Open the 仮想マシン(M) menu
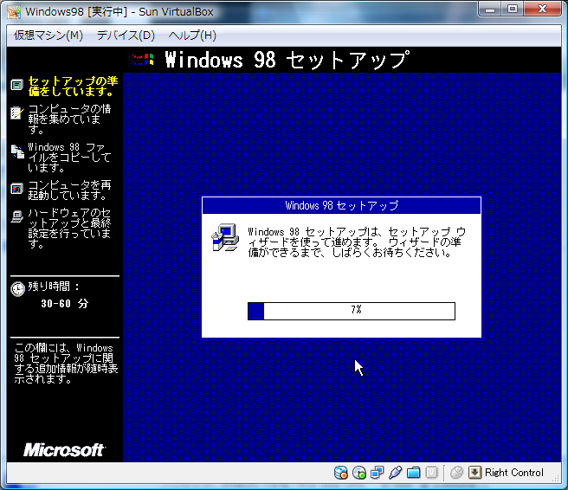This screenshot has width=568, height=490. [x=48, y=35]
